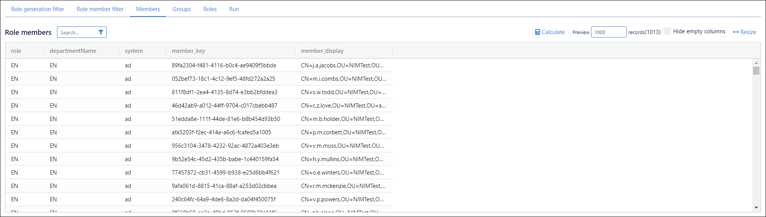Select the row for CN=p.m.corbett

(199, 132)
